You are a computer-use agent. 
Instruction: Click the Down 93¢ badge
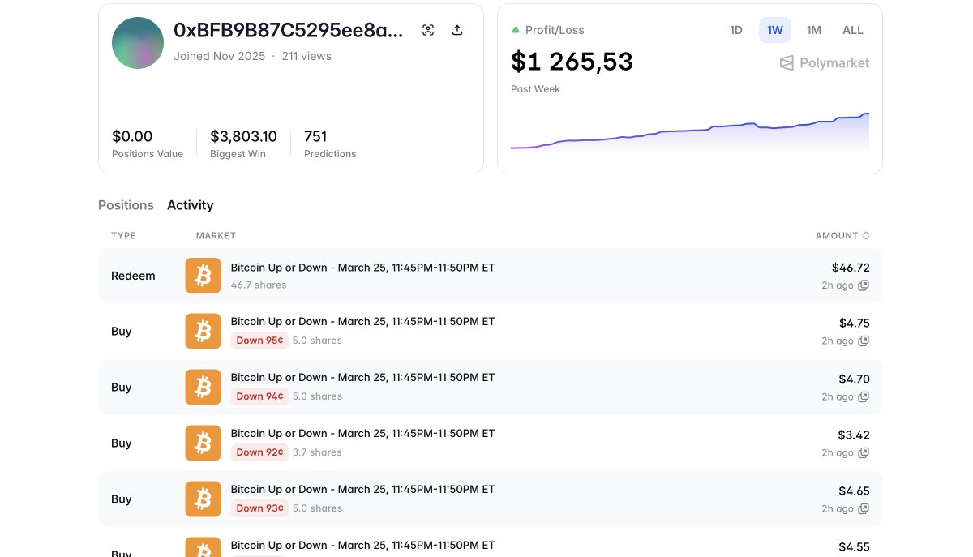click(x=259, y=508)
